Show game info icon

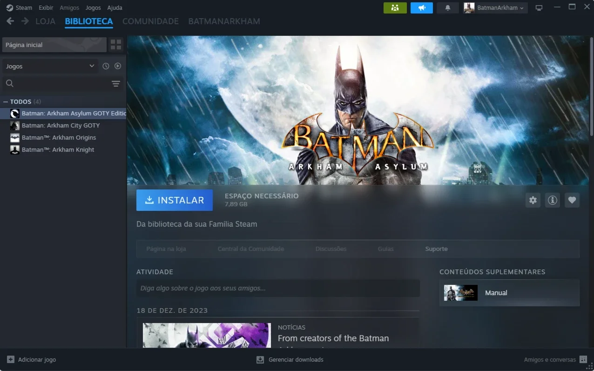coord(553,200)
